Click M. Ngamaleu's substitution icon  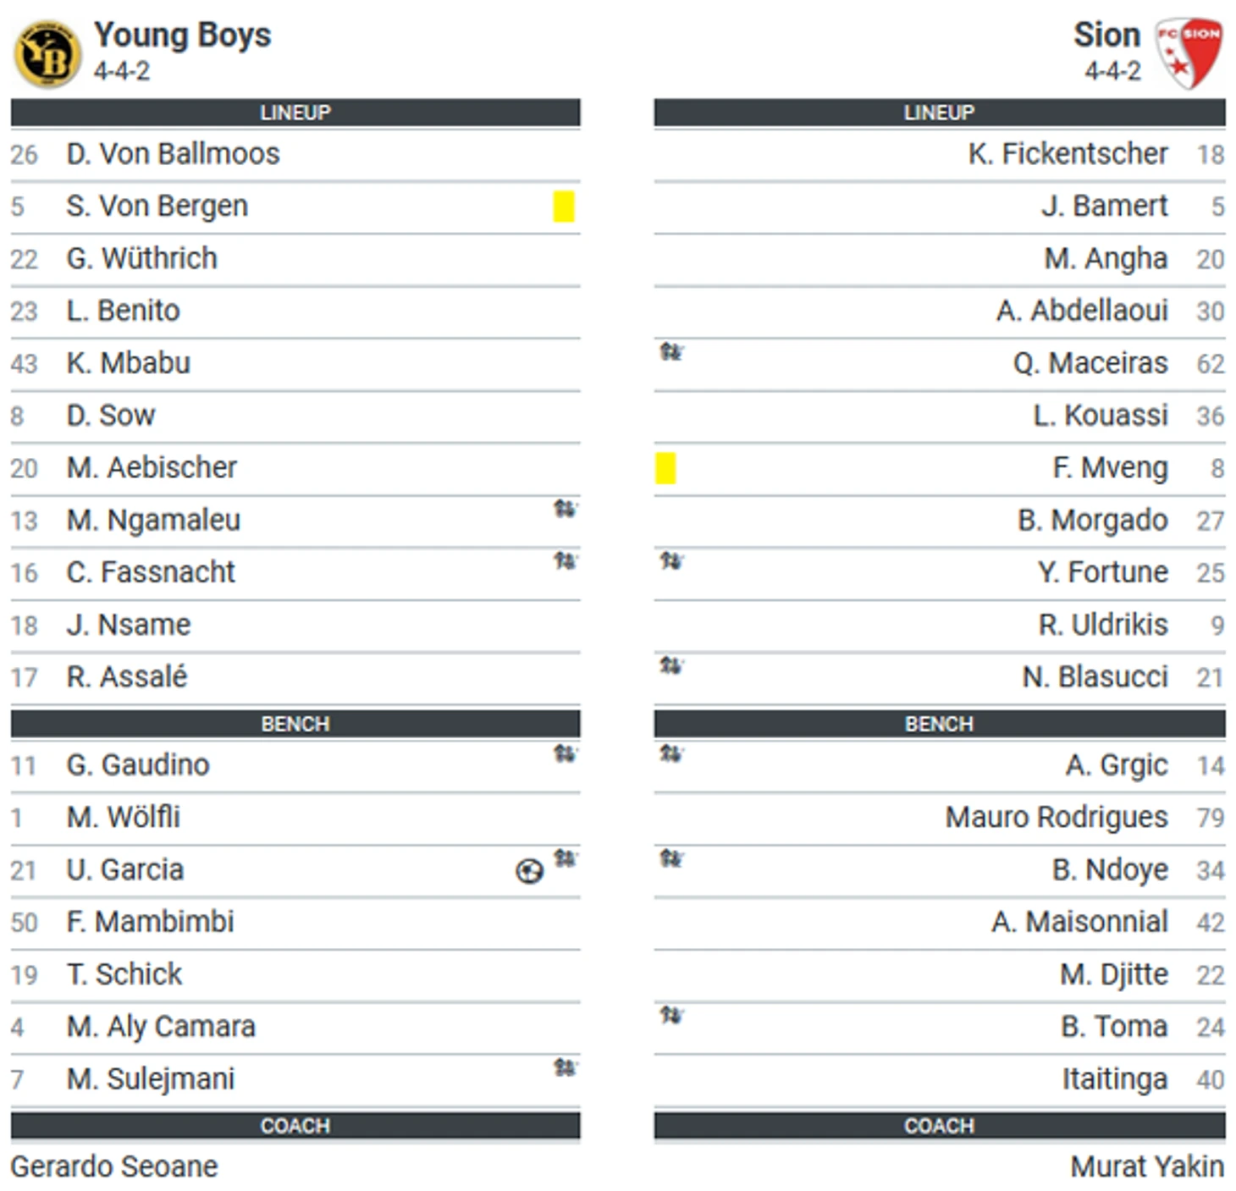click(x=565, y=509)
